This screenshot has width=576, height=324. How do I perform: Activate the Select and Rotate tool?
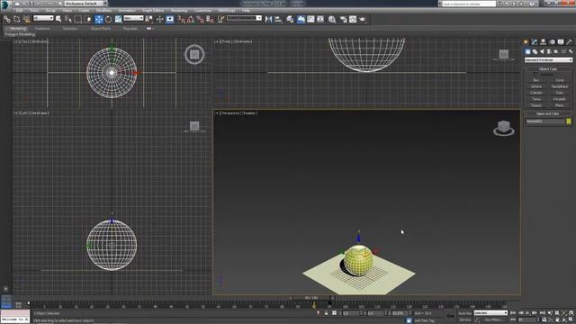click(x=108, y=19)
